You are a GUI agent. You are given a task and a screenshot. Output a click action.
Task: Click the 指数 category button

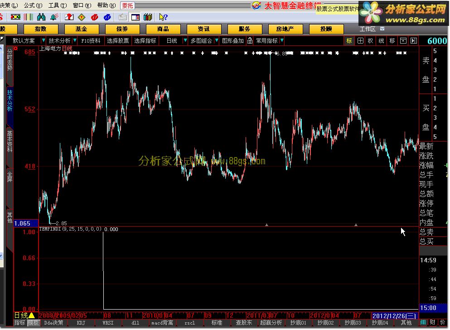pos(41,29)
